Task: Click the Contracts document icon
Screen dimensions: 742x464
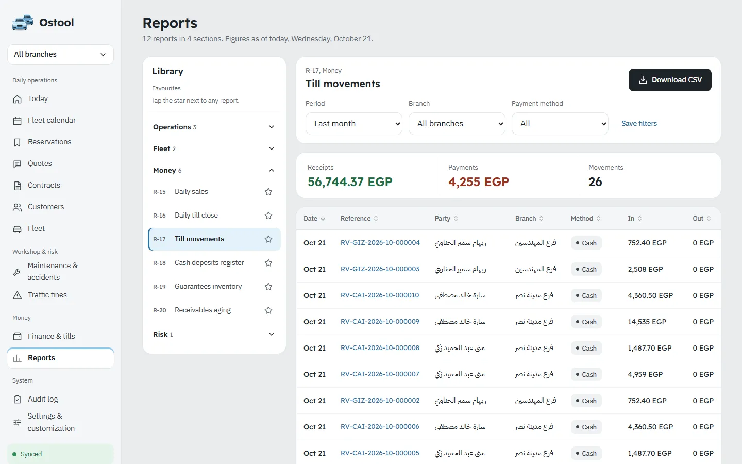Action: (18, 186)
